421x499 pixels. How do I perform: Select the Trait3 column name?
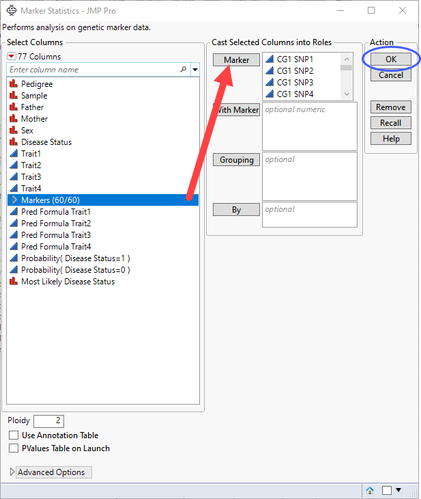point(31,176)
